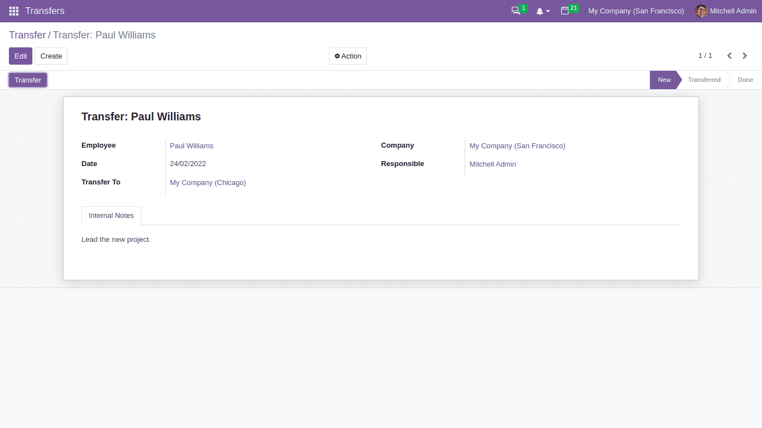The width and height of the screenshot is (762, 428).
Task: Open the activities calendar icon
Action: coord(566,11)
